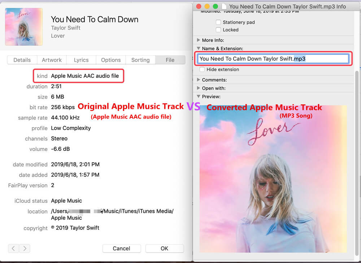Check the Hide extension checkbox
Screen dimensions: 361x263
pyautogui.click(x=202, y=69)
